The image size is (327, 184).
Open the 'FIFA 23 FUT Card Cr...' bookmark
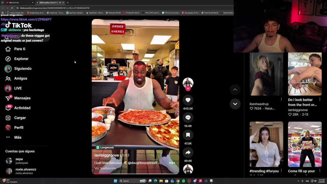(151, 13)
